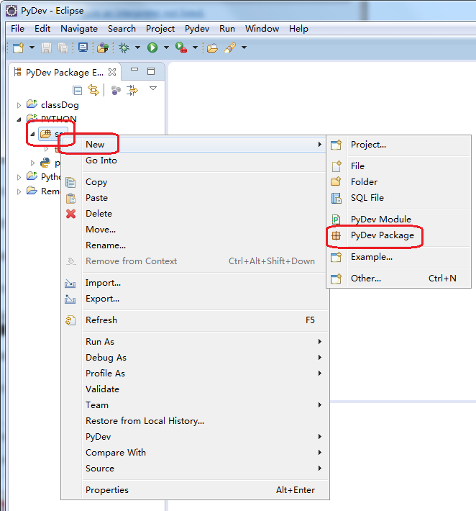Choose Validate in the context menu
Image resolution: width=476 pixels, height=511 pixels.
click(x=195, y=389)
